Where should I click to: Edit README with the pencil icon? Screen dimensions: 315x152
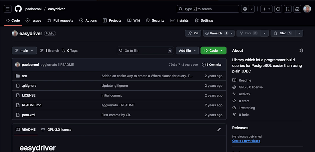(x=219, y=129)
